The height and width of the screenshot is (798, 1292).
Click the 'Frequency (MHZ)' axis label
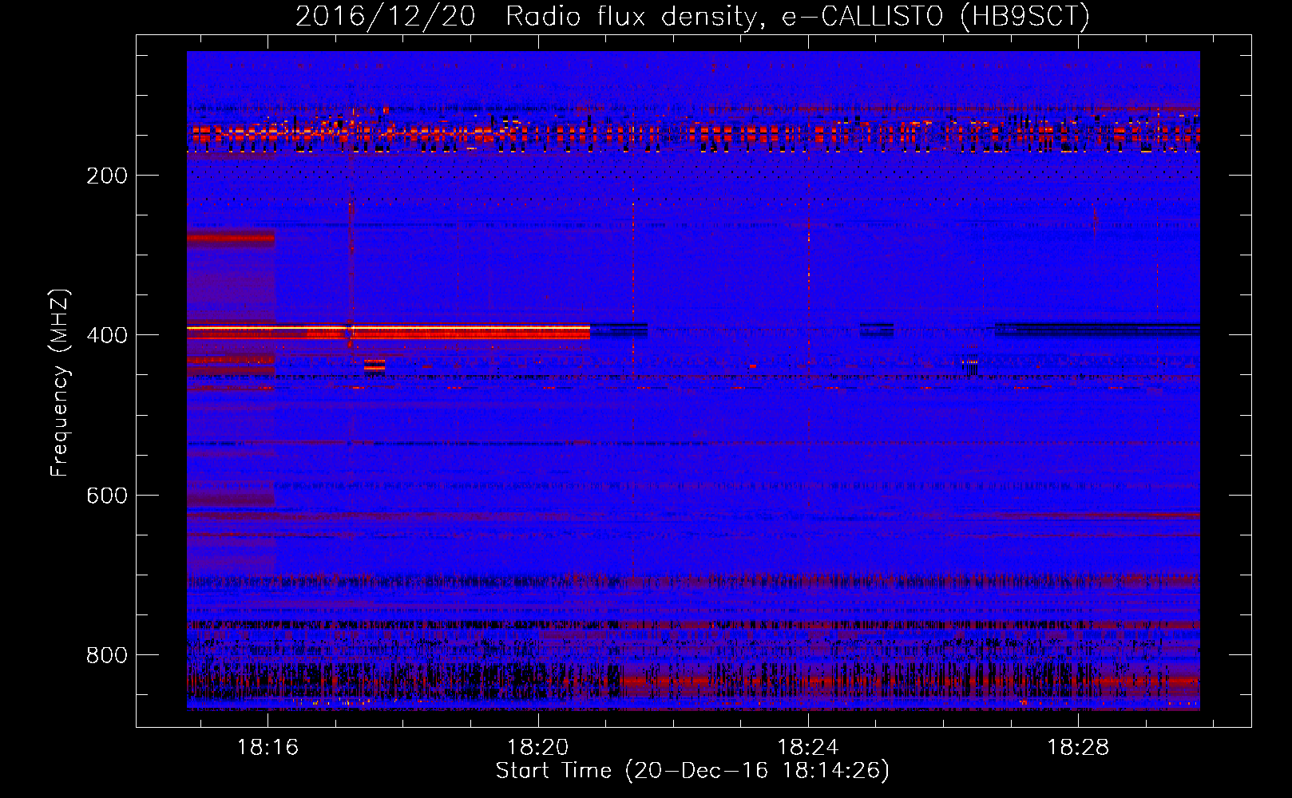(60, 383)
